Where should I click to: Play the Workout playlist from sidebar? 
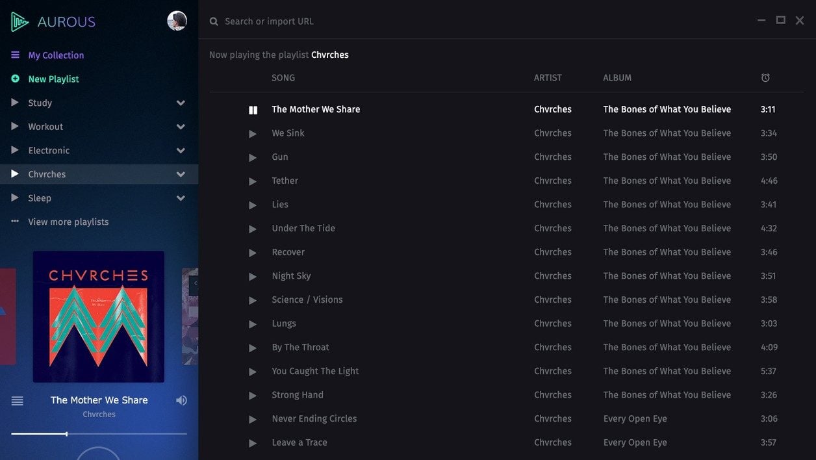tap(15, 126)
